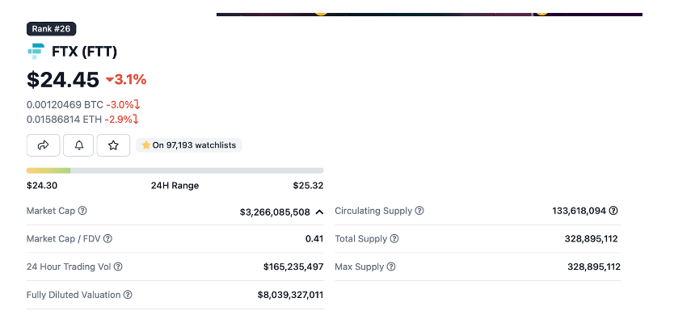Click the Circulating Supply label
This screenshot has width=674, height=315.
point(373,211)
